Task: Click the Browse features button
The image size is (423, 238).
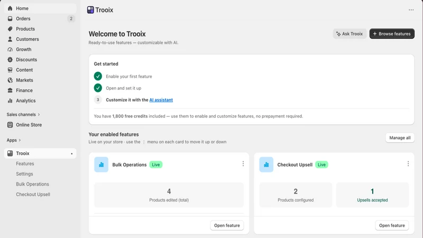Action: [x=392, y=34]
